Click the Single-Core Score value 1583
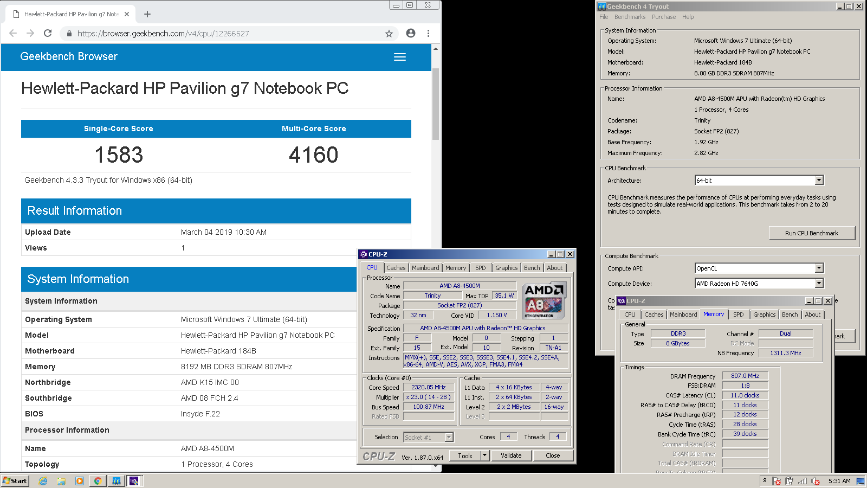This screenshot has width=867, height=488. 119,155
